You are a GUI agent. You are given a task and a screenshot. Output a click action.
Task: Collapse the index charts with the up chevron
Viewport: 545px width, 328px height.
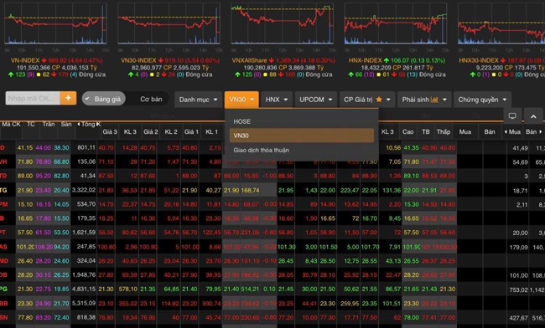(533, 116)
